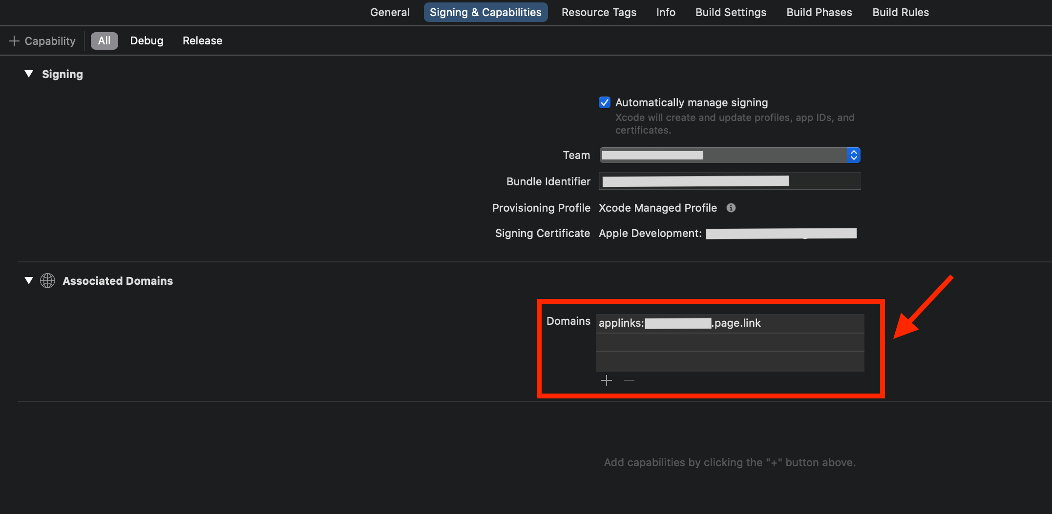
Task: Add a new domain with plus button
Action: click(x=607, y=380)
